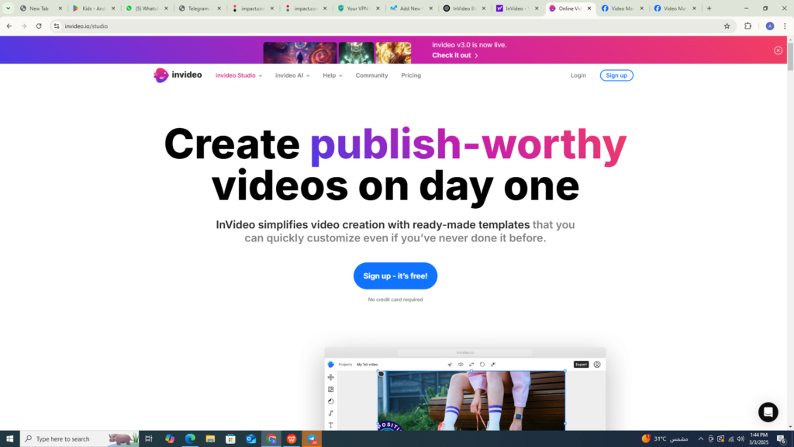Open Copilot icon on the taskbar
This screenshot has height=447, width=794.
[x=170, y=439]
